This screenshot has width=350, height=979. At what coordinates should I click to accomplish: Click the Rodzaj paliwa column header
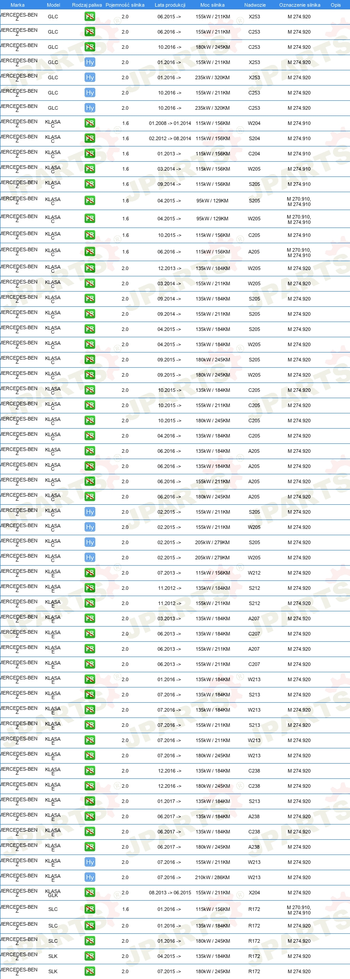[87, 5]
